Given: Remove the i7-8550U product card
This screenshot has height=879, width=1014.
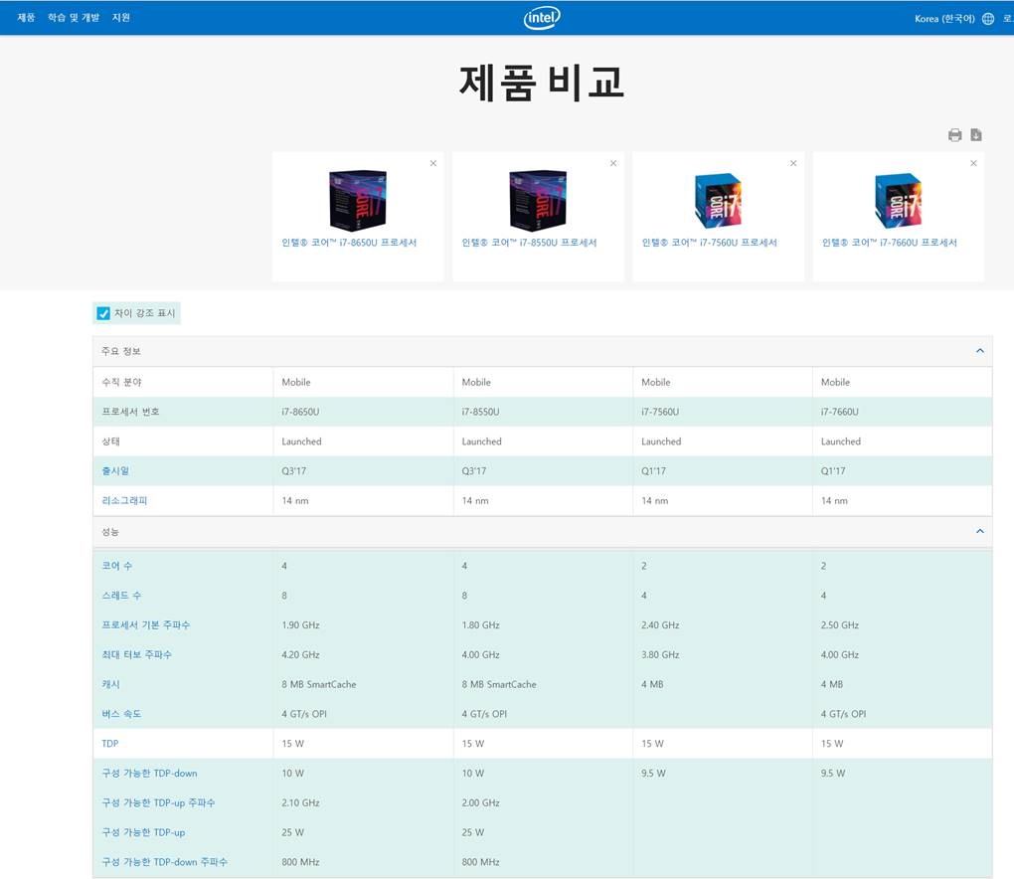Looking at the screenshot, I should (613, 163).
